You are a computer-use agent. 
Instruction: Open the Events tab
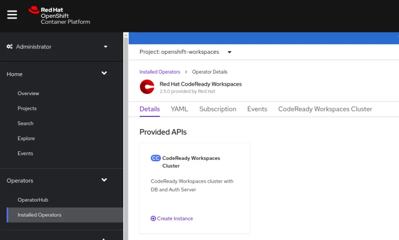click(x=257, y=109)
